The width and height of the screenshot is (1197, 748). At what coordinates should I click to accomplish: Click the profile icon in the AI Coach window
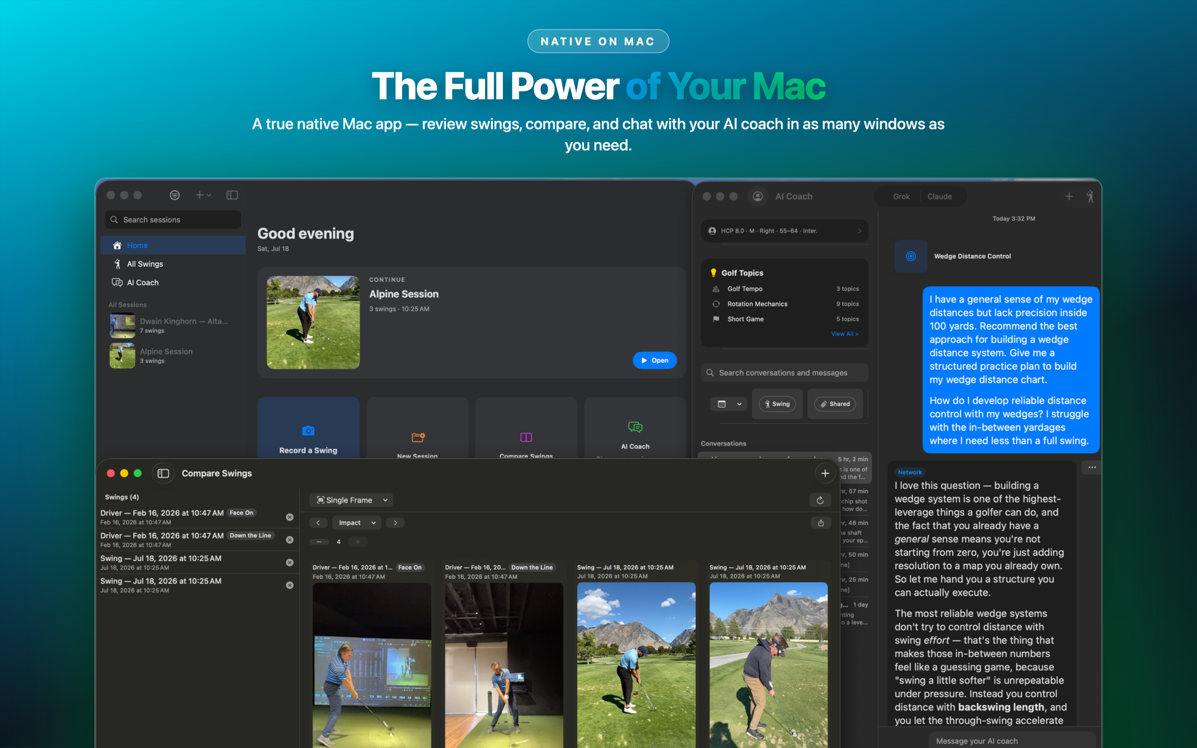(x=757, y=197)
